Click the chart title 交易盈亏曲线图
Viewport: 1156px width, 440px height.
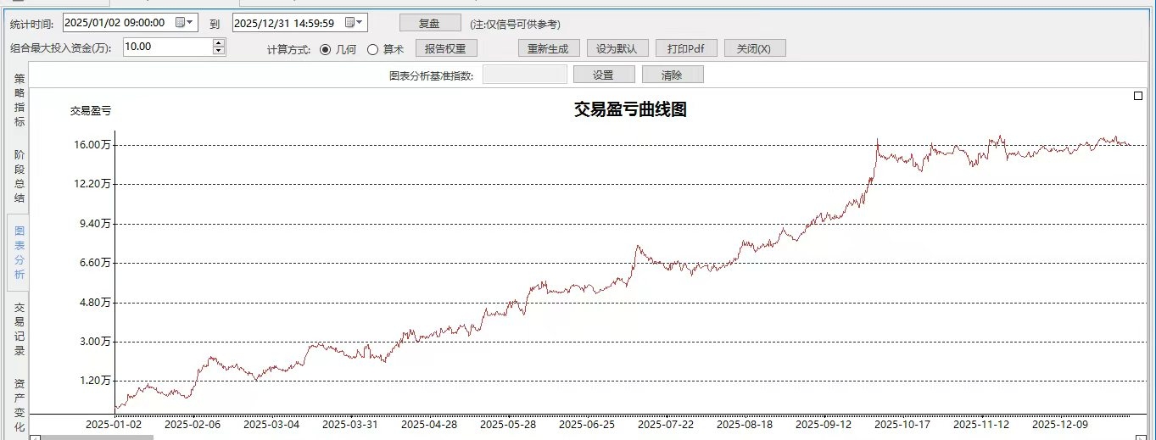click(630, 109)
